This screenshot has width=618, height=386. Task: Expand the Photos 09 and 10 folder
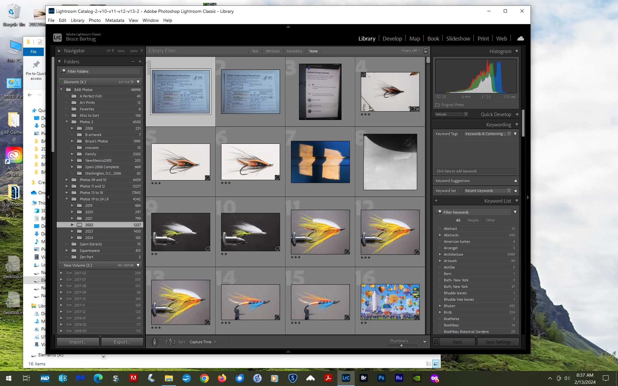[x=67, y=180]
